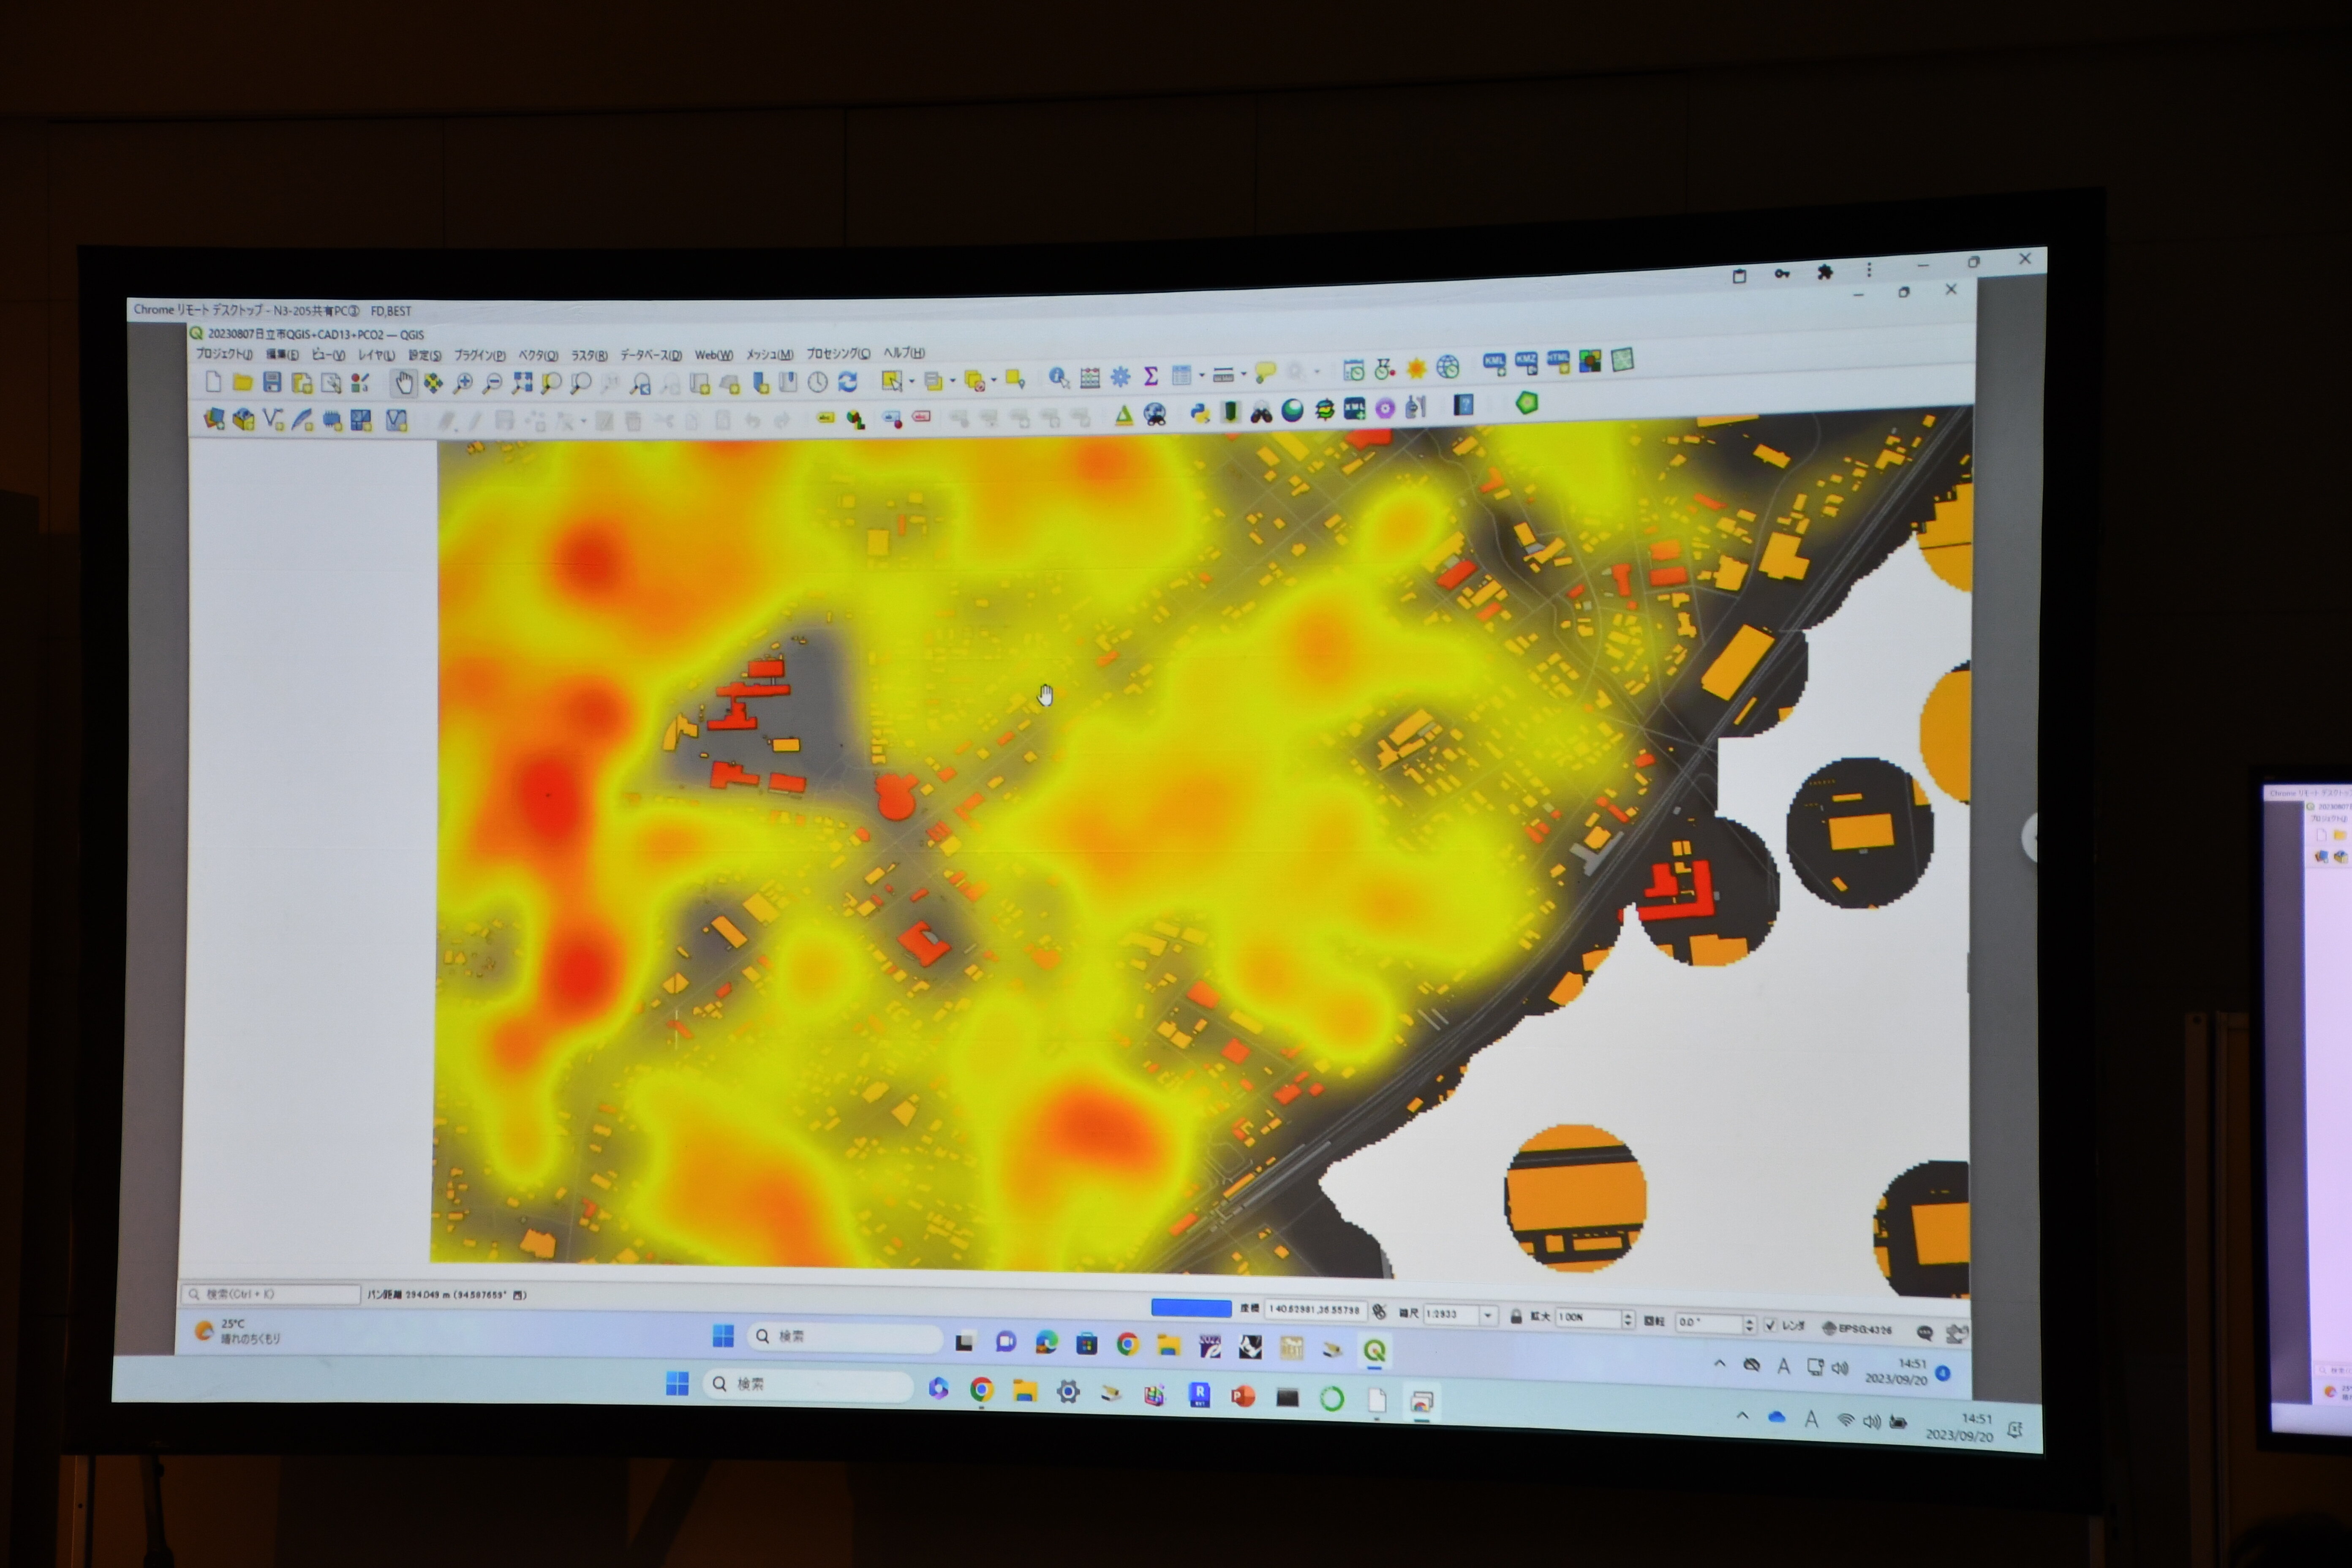Save the project with the floppy disk icon
Viewport: 2352px width, 1568px height.
(272, 382)
